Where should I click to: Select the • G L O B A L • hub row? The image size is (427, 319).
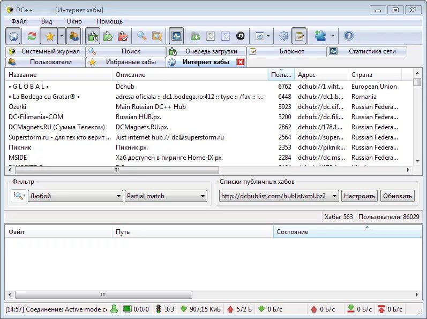point(208,87)
